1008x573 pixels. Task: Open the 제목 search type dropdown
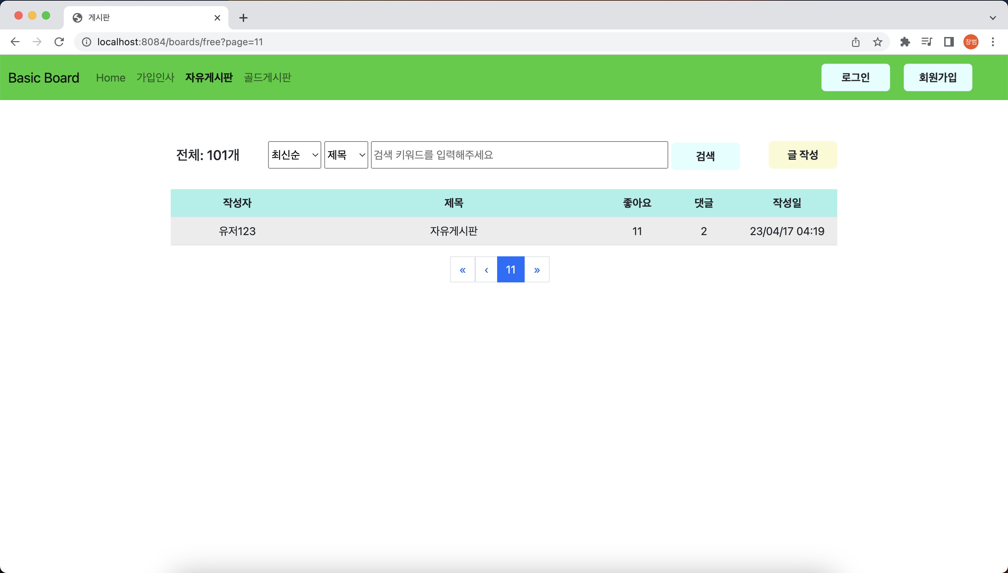(346, 155)
